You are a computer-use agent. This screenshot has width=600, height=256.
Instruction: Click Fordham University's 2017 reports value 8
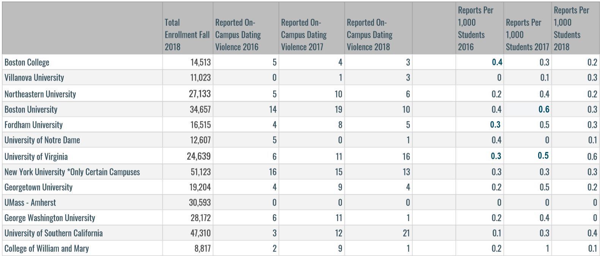point(340,125)
